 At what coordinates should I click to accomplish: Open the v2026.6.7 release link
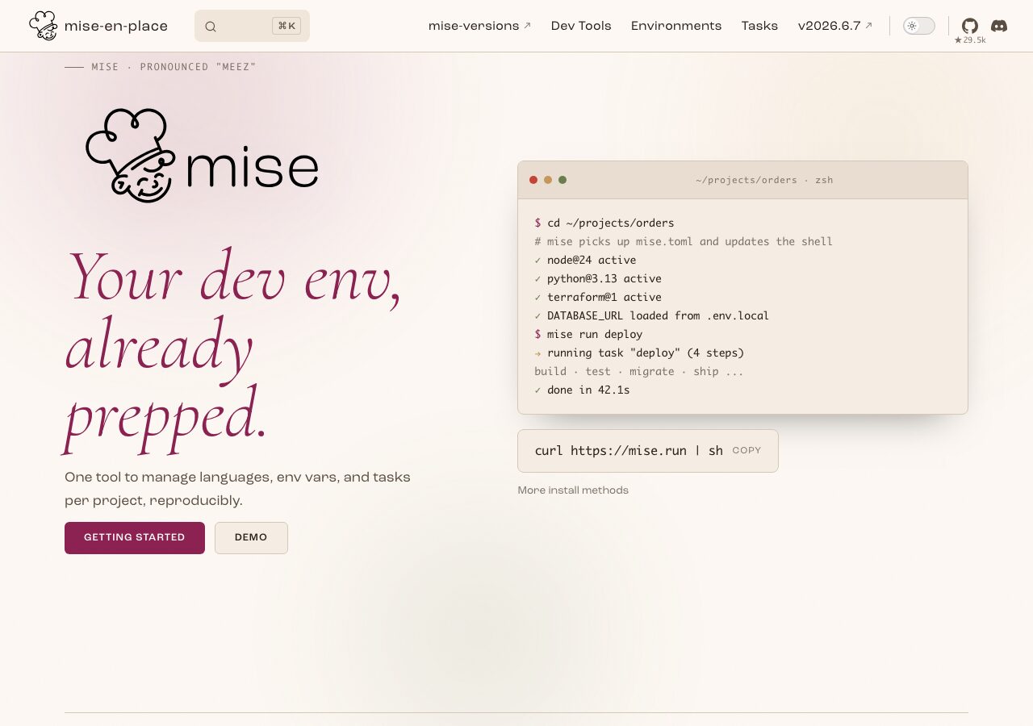(835, 26)
